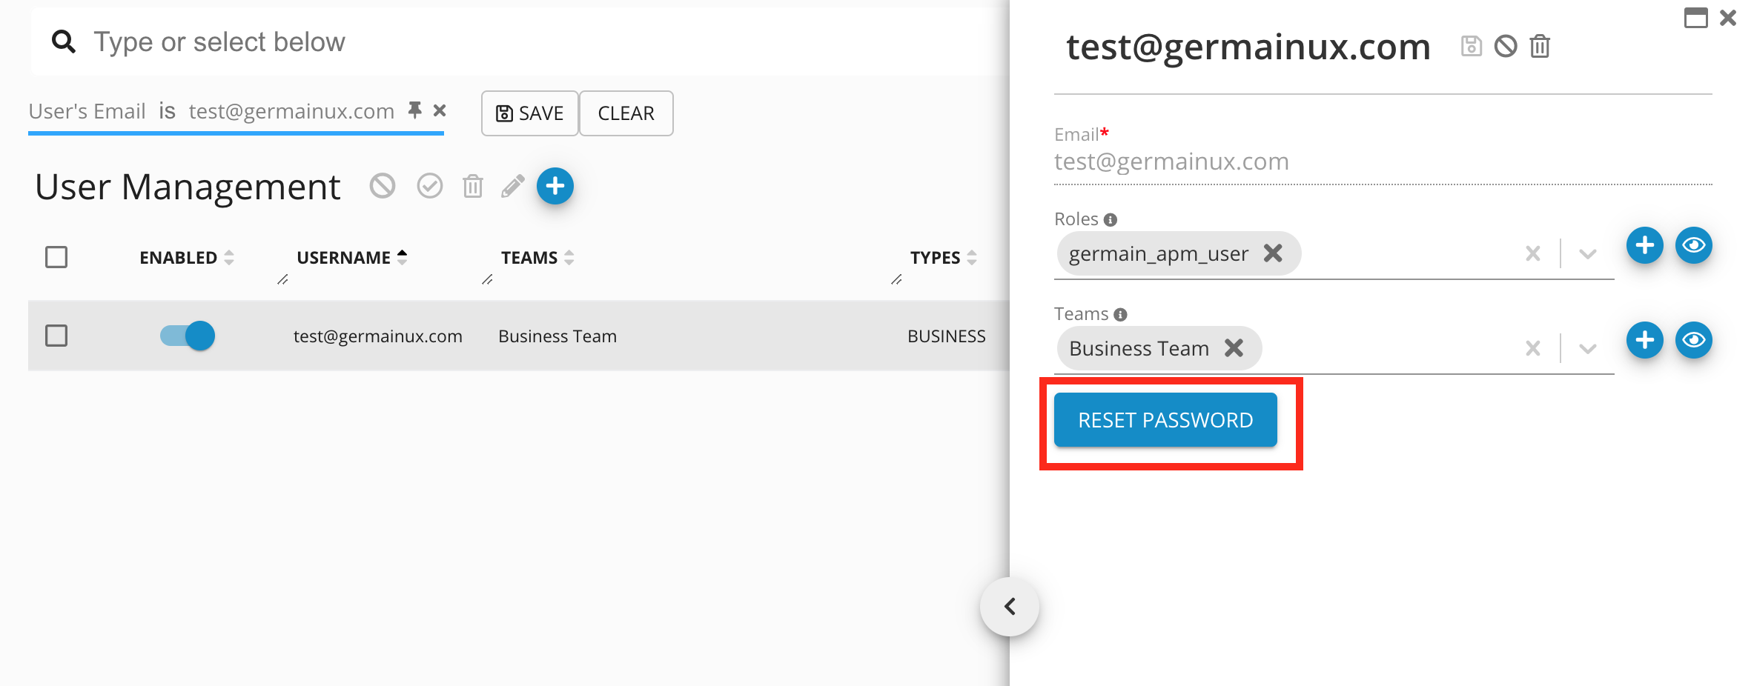Click the save icon beside user title
Screen dimensions: 1754x686
pyautogui.click(x=1471, y=47)
